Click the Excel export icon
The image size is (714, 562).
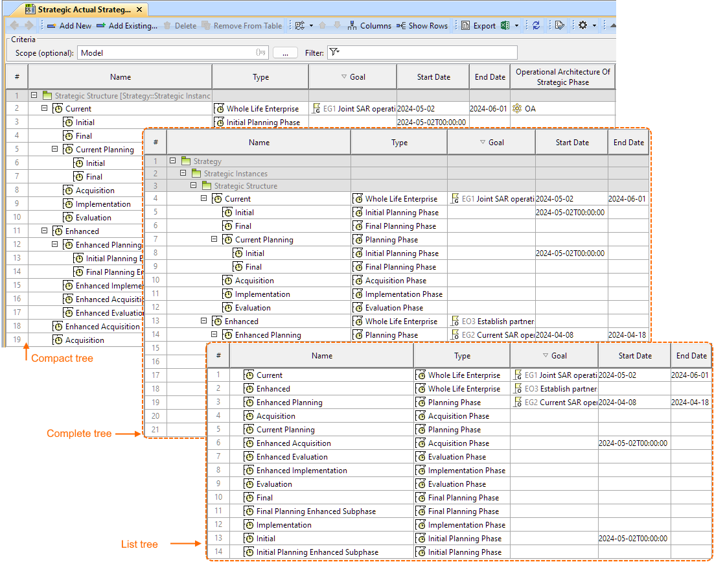(503, 26)
